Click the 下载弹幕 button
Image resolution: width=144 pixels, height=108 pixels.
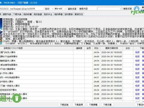coord(93,105)
